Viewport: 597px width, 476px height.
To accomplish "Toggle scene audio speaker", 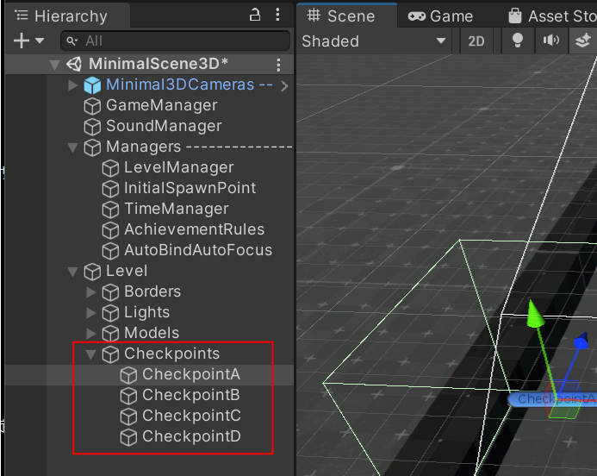I will click(x=551, y=41).
